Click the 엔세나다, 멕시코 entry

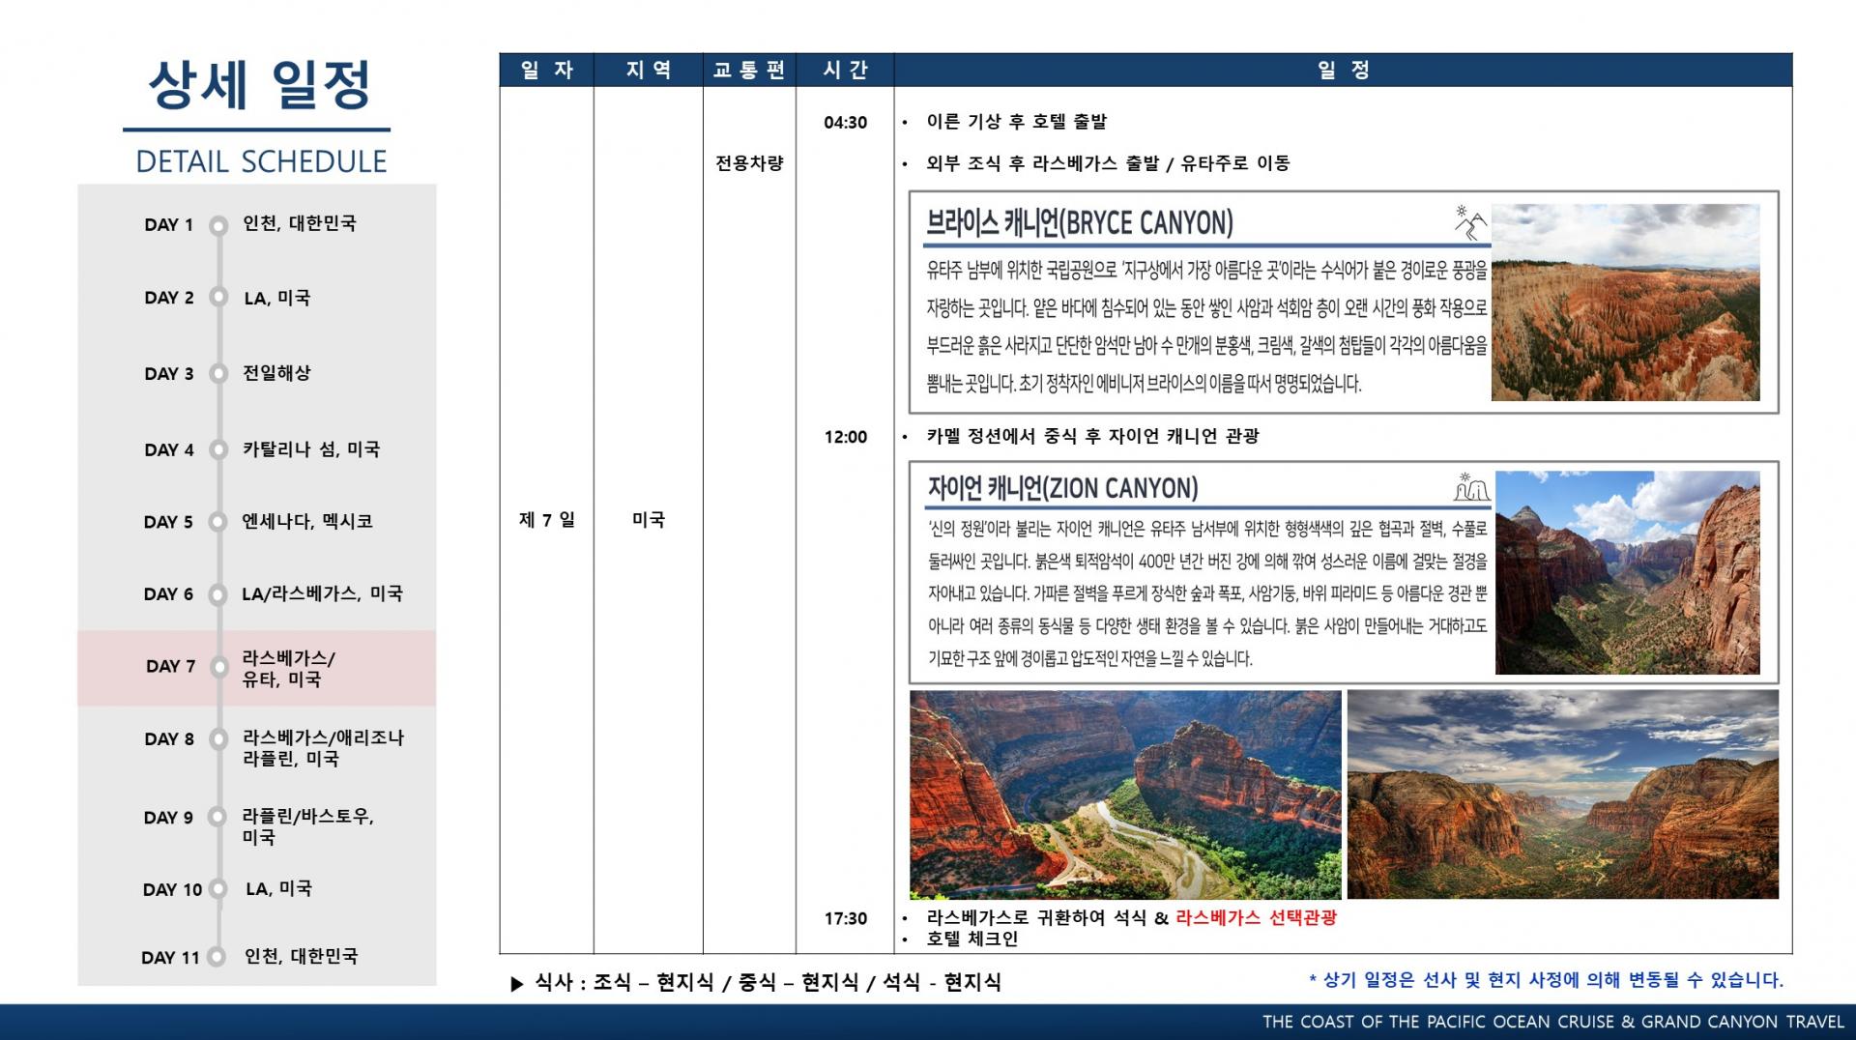click(307, 522)
